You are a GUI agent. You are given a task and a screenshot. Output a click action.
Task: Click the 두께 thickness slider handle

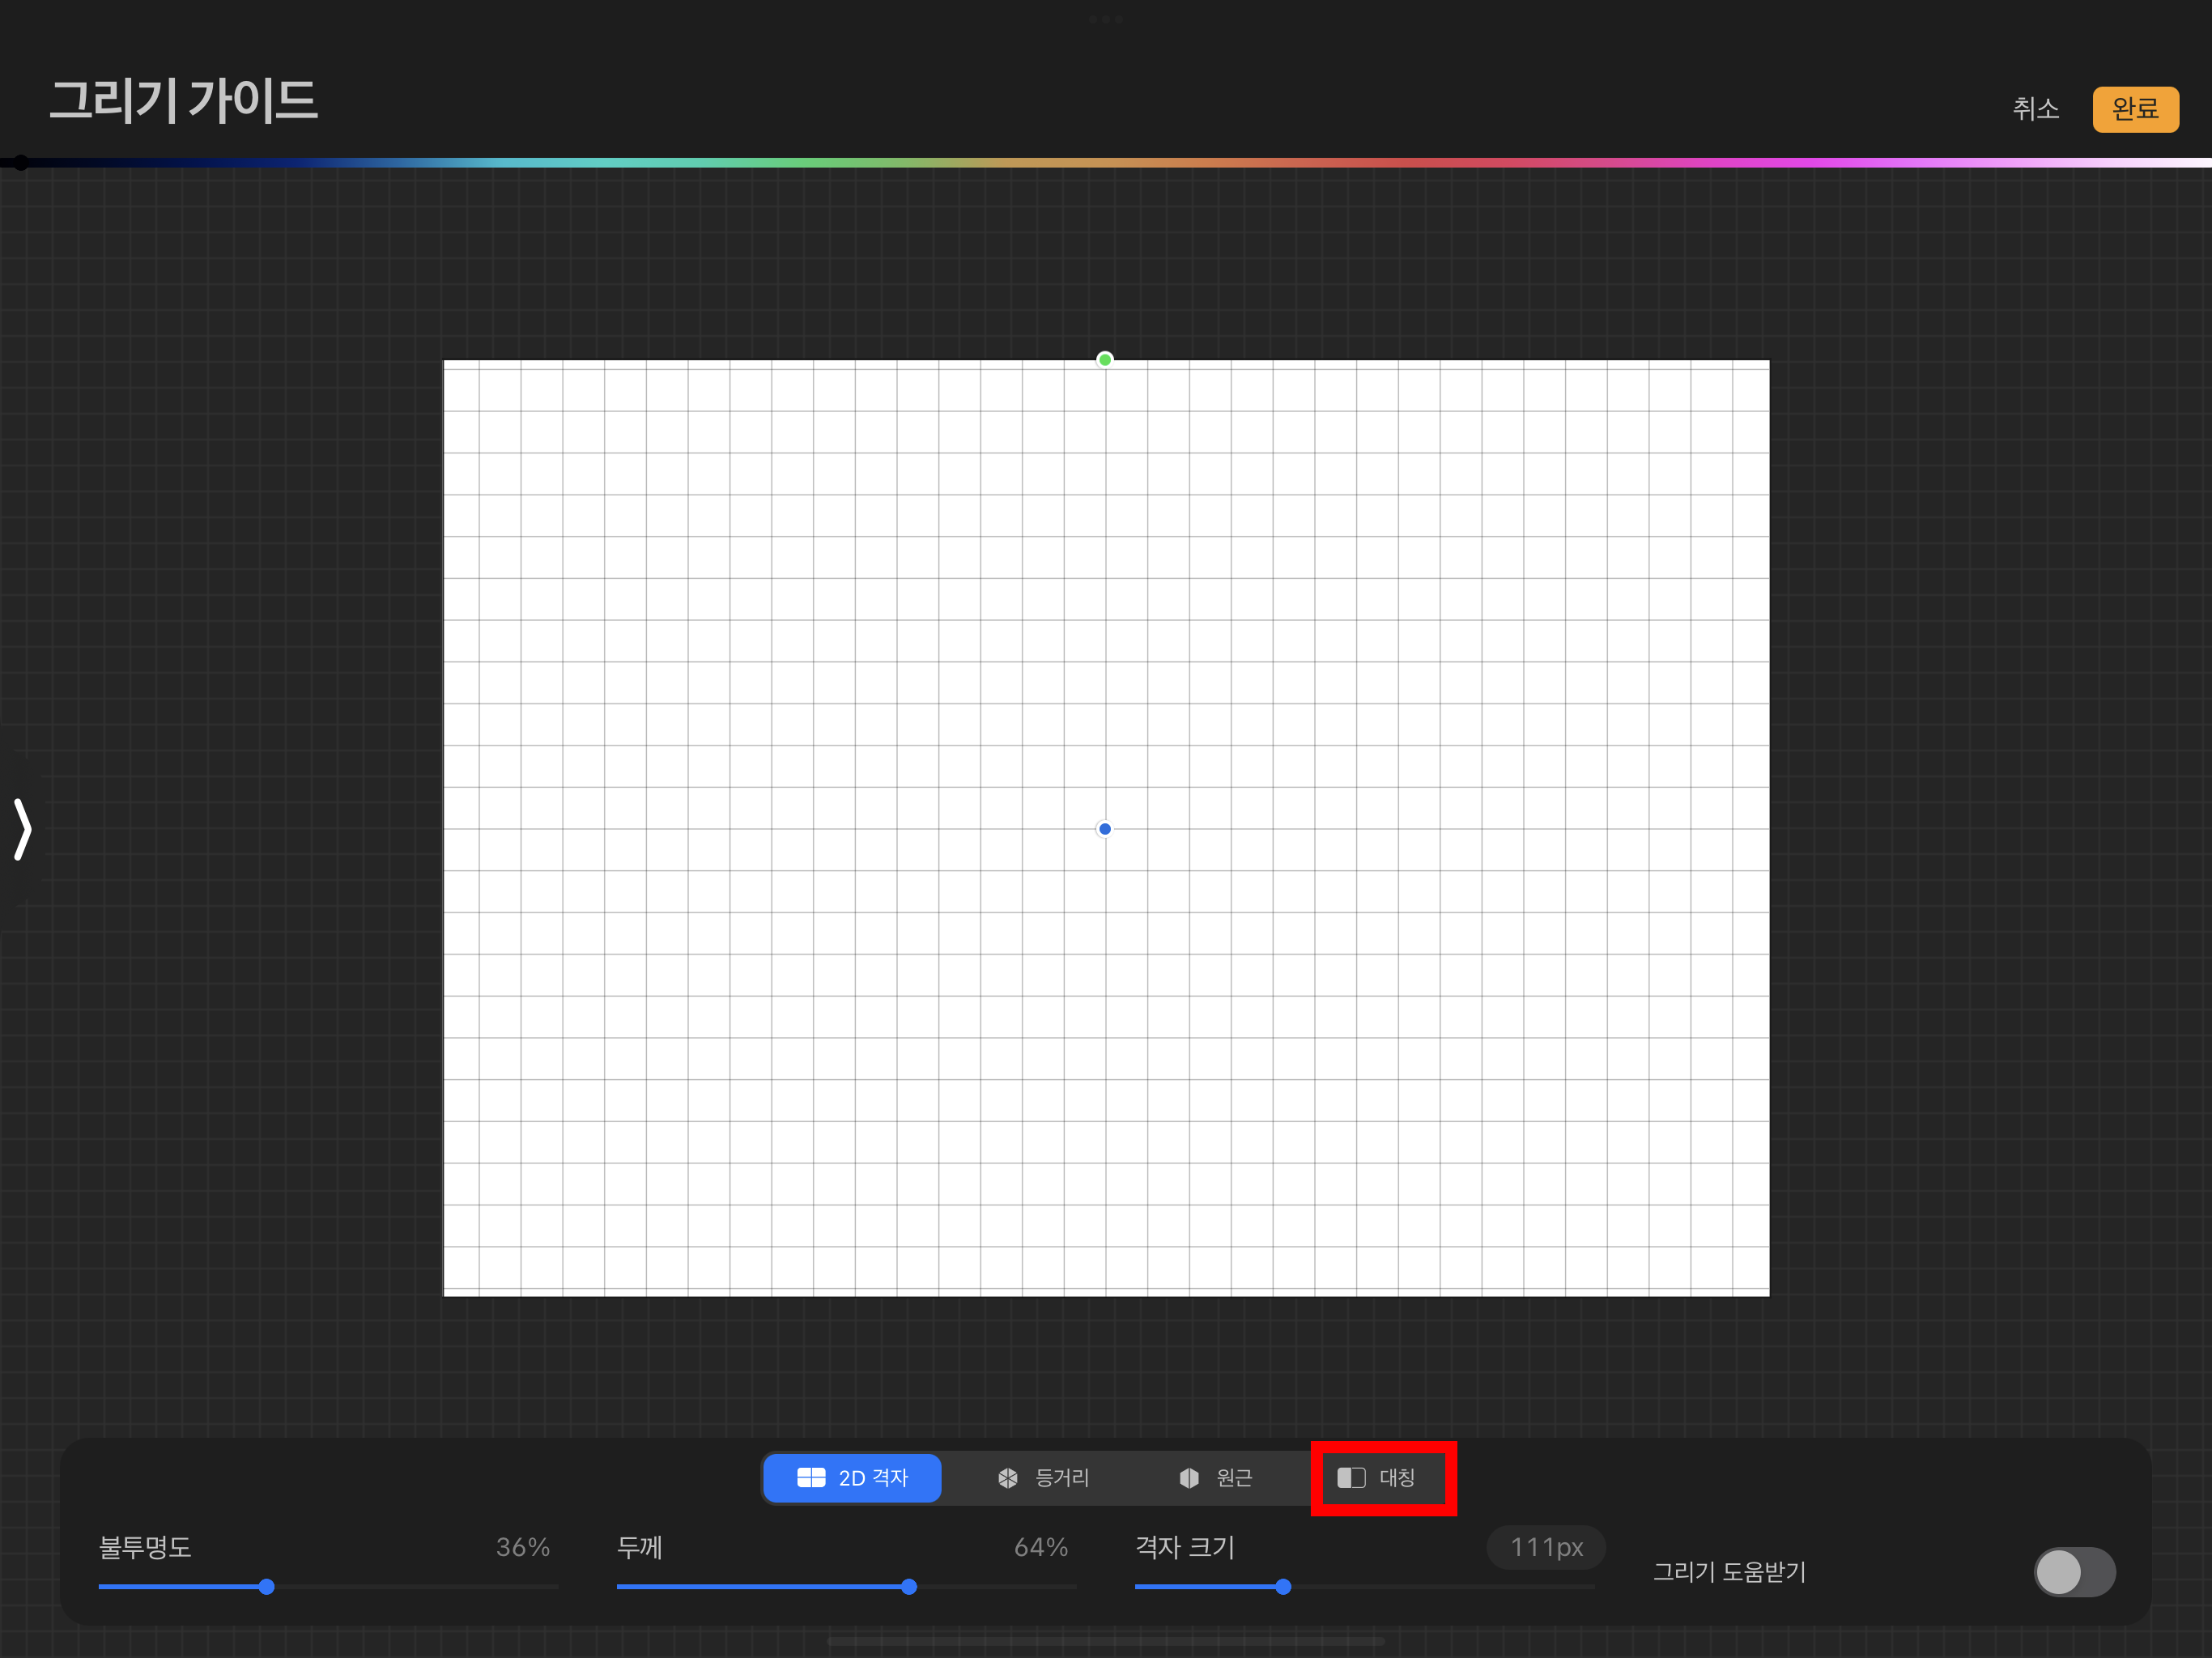(908, 1587)
